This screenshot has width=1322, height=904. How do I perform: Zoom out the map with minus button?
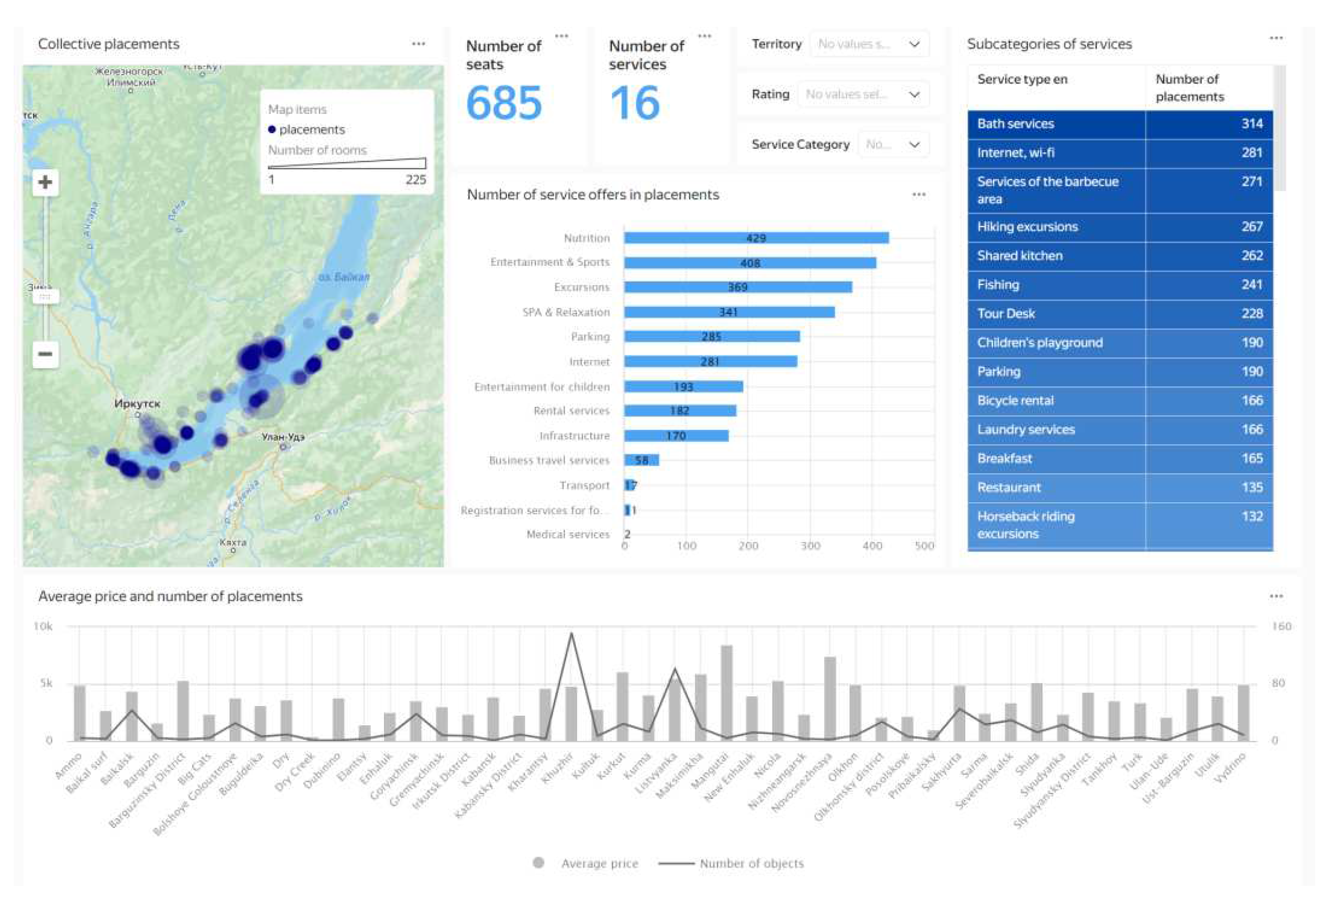45,354
